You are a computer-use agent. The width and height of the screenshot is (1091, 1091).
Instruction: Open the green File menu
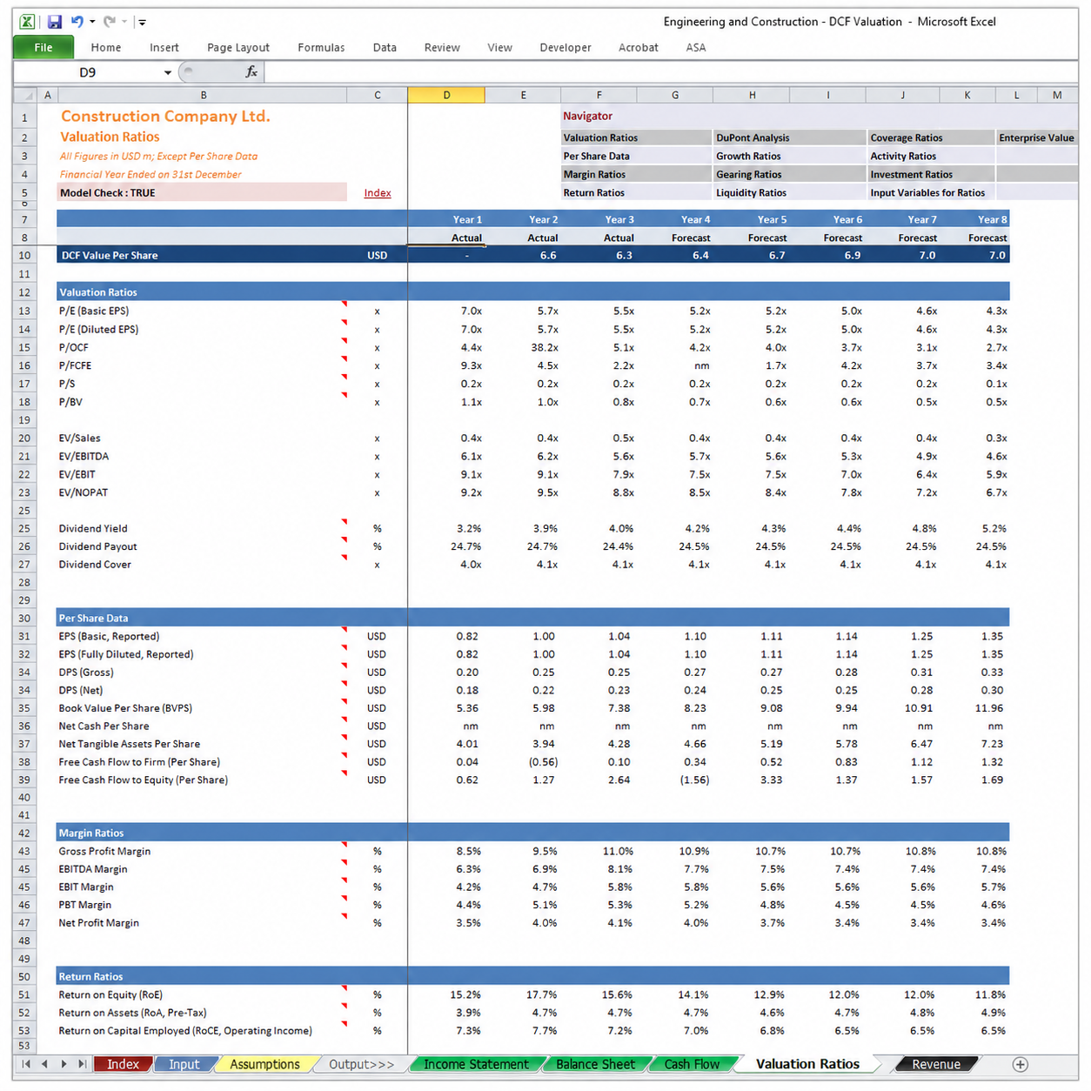point(44,48)
